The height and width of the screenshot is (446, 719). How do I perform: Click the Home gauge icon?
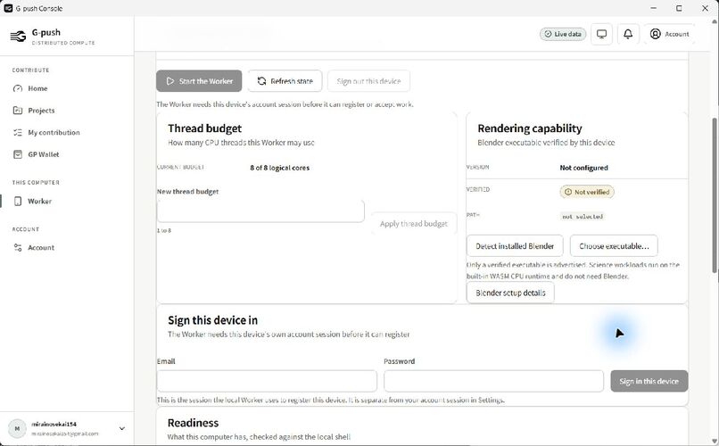[x=18, y=88]
